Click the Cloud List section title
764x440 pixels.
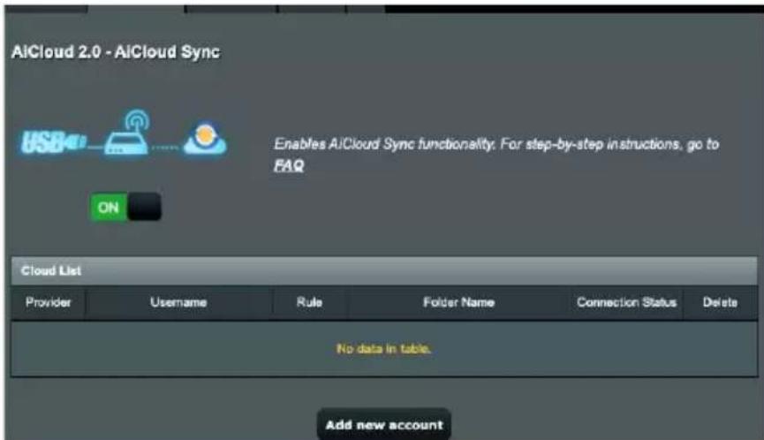(x=51, y=271)
